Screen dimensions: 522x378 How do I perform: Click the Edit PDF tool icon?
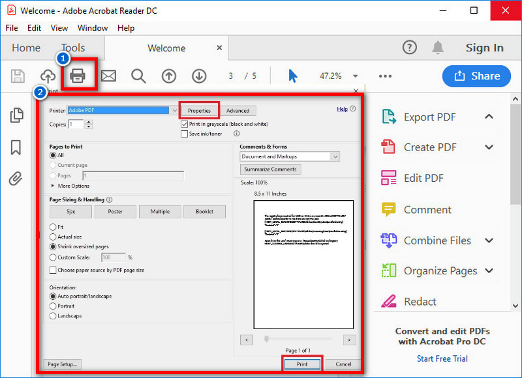pyautogui.click(x=388, y=177)
